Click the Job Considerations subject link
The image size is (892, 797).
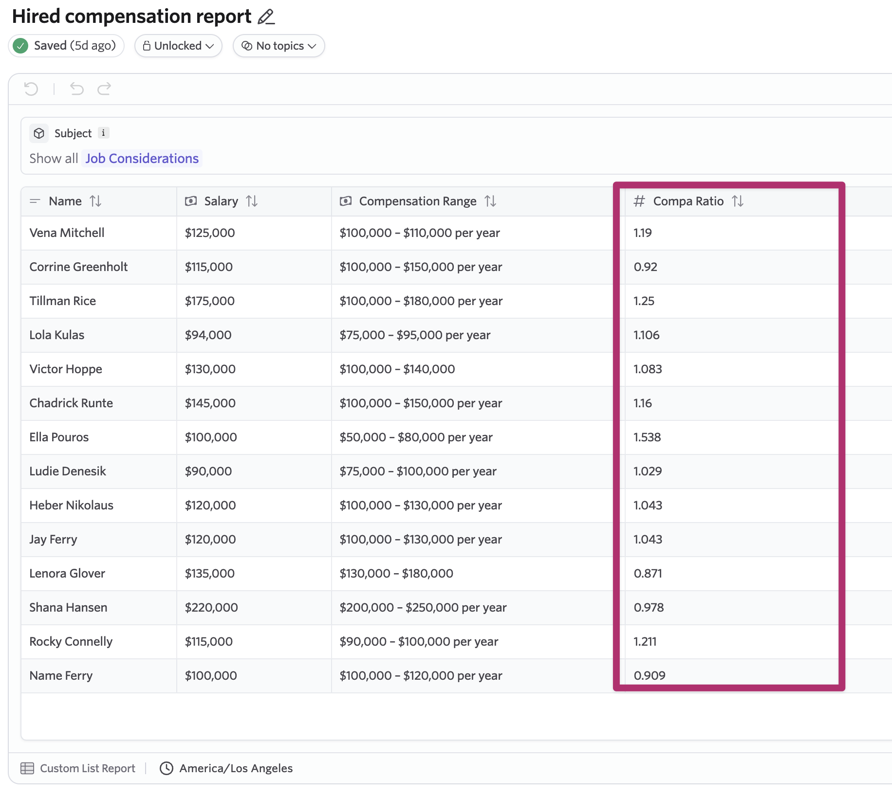[142, 159]
